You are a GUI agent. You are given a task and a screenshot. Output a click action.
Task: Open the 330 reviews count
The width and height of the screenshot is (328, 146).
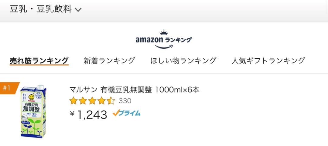pos(125,101)
